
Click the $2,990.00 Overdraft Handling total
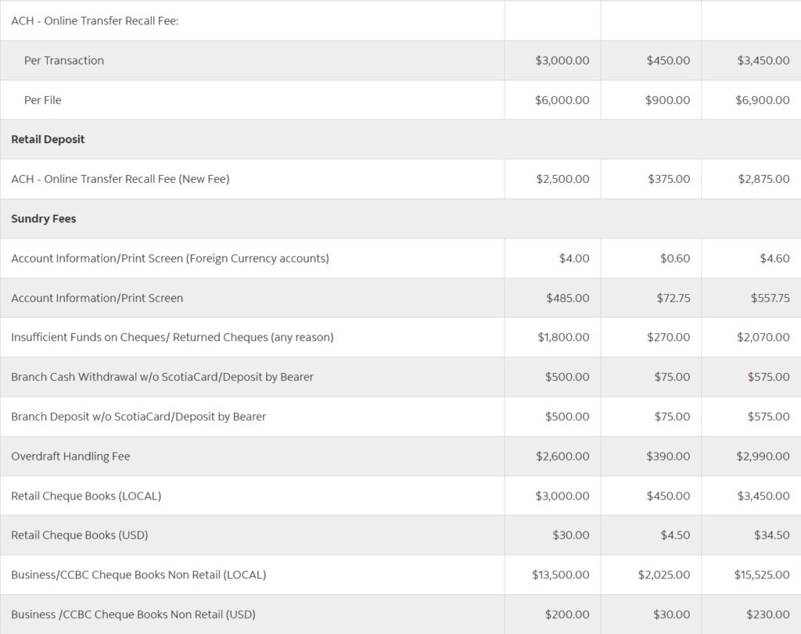(763, 457)
